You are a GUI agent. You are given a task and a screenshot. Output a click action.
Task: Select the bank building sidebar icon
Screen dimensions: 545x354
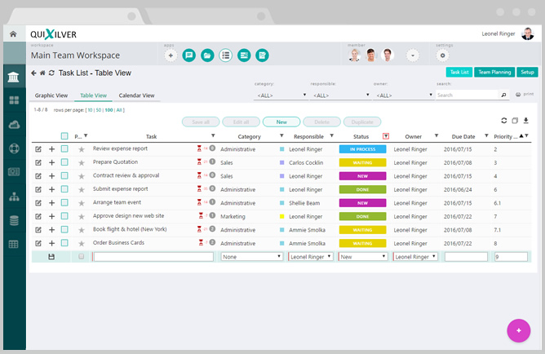(x=14, y=77)
